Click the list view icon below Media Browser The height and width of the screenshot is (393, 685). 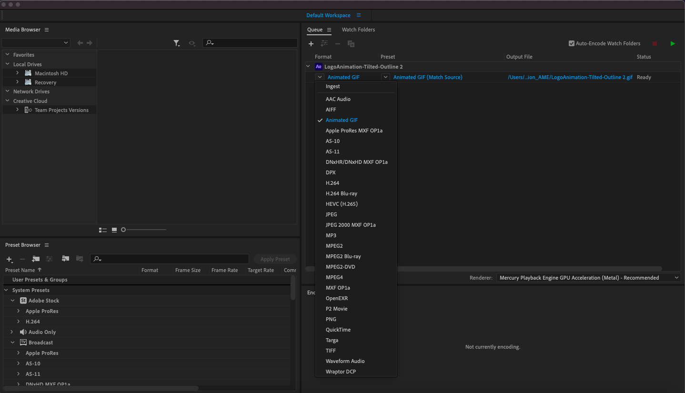pos(103,230)
